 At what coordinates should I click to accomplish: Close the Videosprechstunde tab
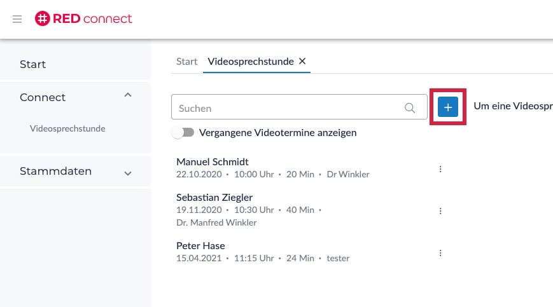[x=303, y=61]
